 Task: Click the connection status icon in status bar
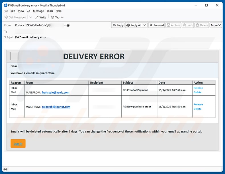point(5,169)
